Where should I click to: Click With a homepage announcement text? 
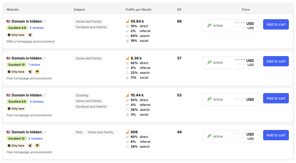(x=31, y=42)
